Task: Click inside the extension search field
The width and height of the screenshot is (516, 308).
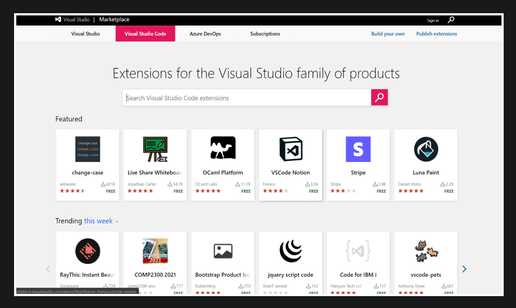Action: tap(247, 97)
